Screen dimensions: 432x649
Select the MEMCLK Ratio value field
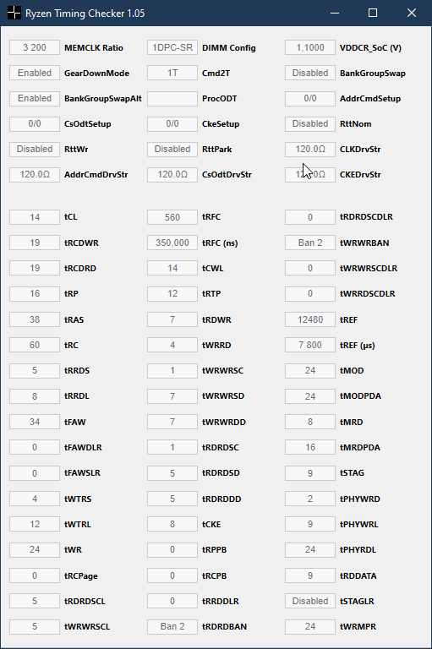(x=35, y=47)
